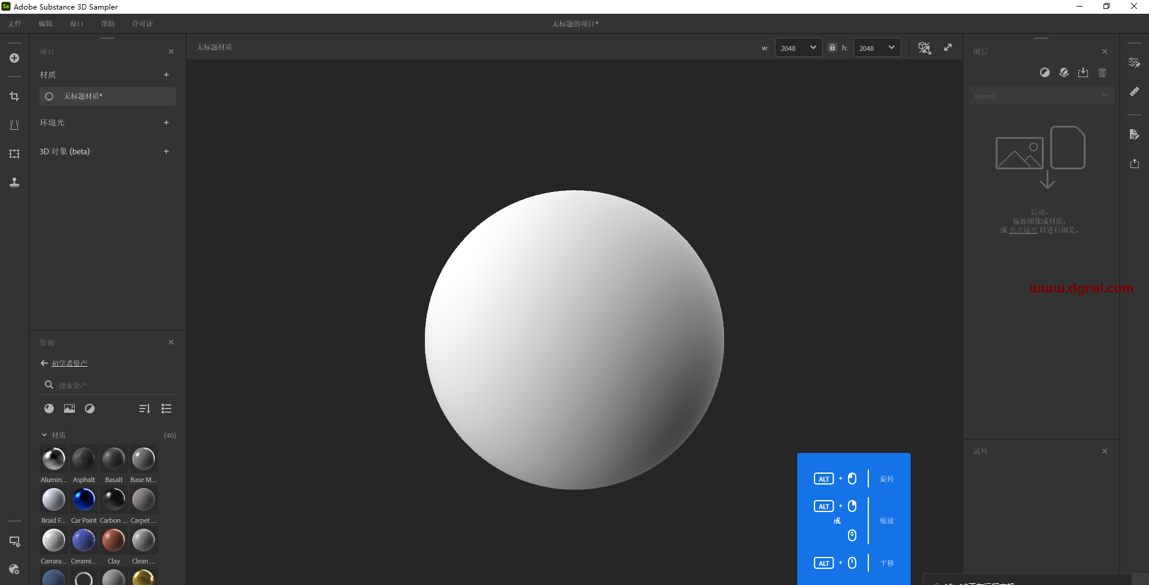Select the Clone stamp tool
This screenshot has width=1149, height=585.
(14, 182)
